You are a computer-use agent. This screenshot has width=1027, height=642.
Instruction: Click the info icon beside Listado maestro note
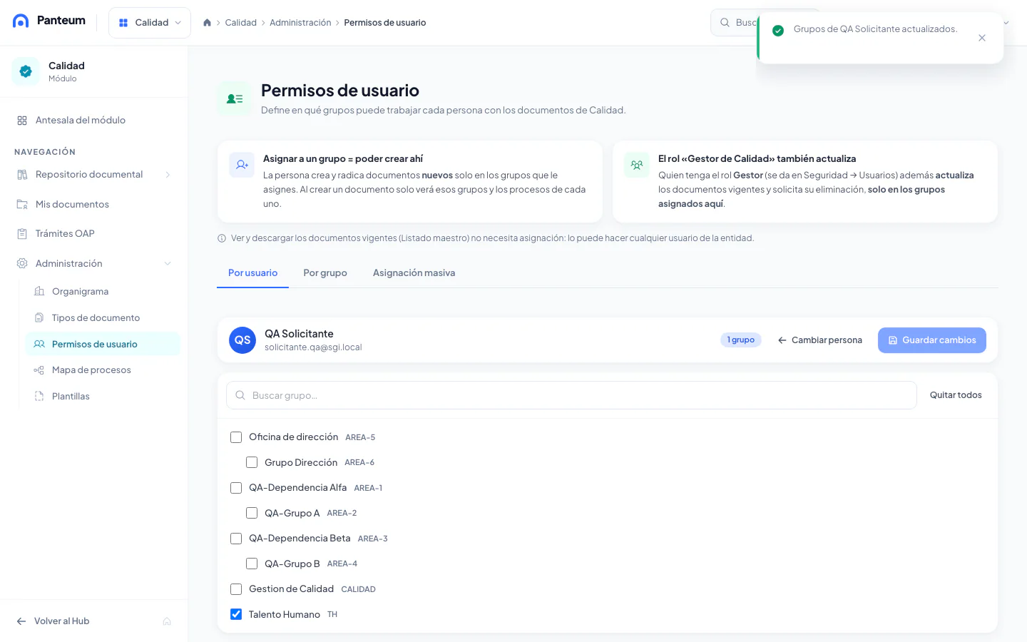pos(222,238)
